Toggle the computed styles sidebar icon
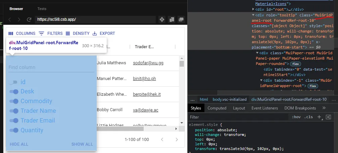The width and height of the screenshot is (338, 153). pos(328,117)
